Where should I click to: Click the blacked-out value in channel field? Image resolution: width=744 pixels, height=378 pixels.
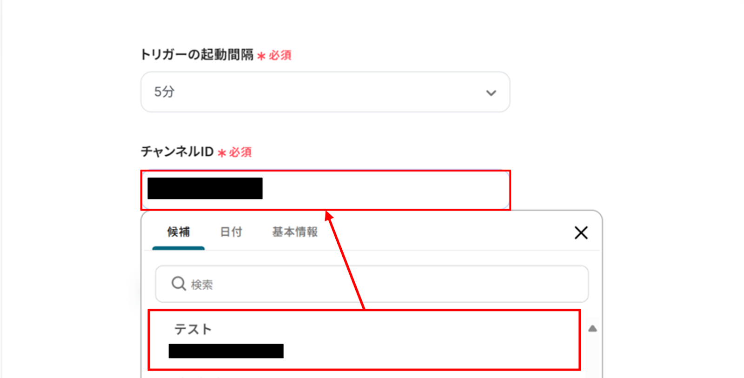tap(205, 188)
